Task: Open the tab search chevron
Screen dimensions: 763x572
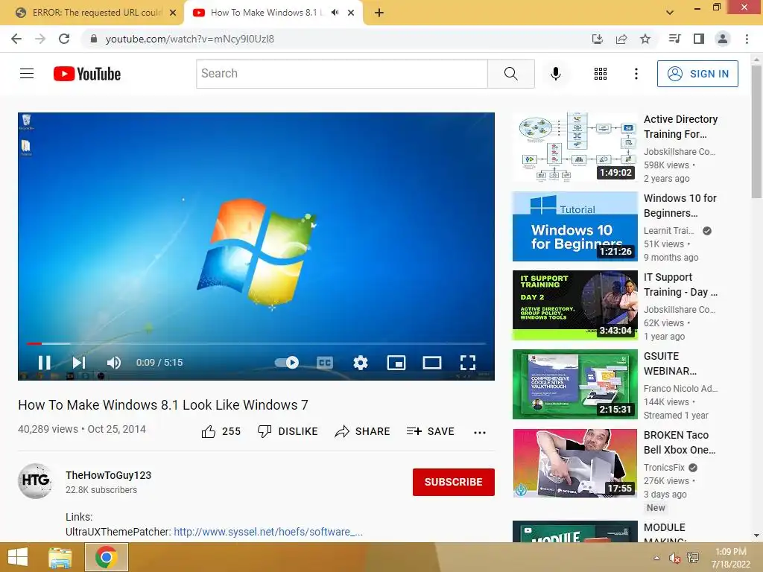Action: coord(670,13)
